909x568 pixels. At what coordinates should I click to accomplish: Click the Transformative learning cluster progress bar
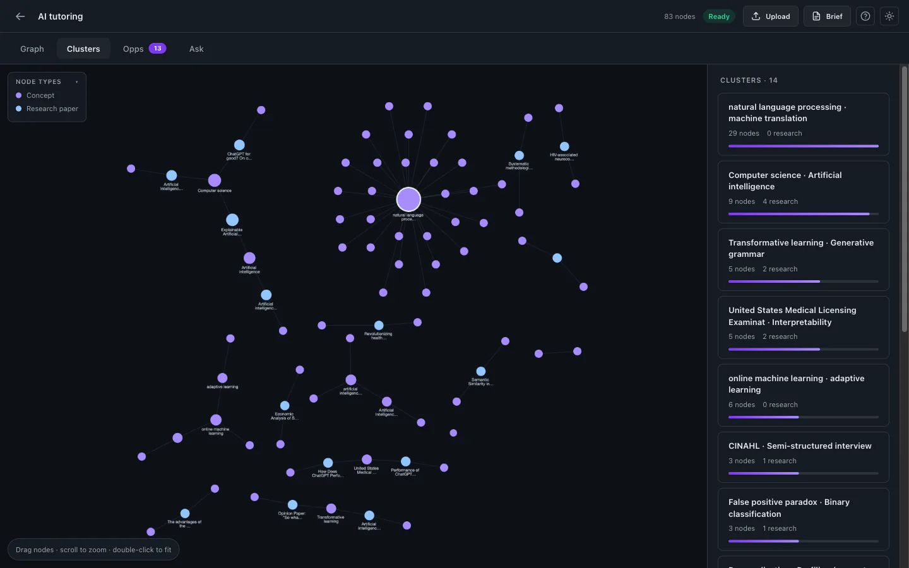803,281
